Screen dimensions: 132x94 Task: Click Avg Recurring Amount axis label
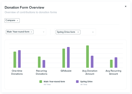coord(113,72)
